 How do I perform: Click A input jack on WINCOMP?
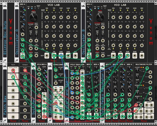tap(56, 70)
